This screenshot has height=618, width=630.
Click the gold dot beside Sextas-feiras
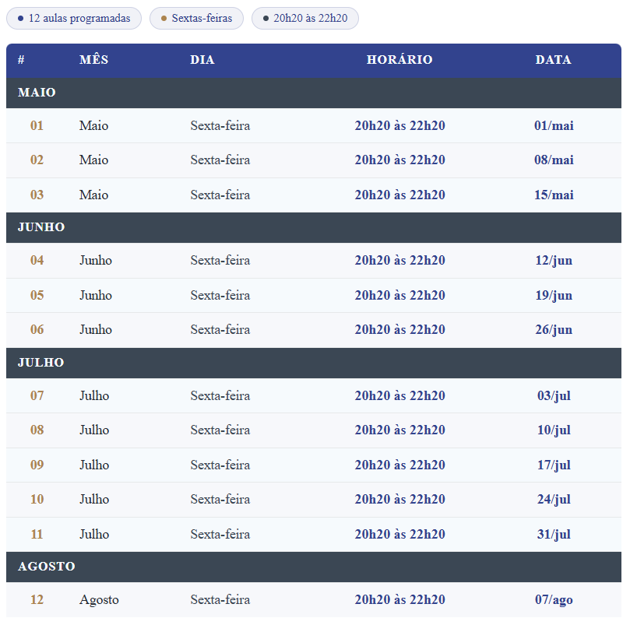point(164,18)
